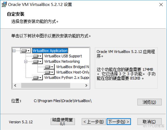167x130 pixels.
Task: Open the VirtualBox Python 2.x Support drive icon
Action: pyautogui.click(x=37, y=78)
